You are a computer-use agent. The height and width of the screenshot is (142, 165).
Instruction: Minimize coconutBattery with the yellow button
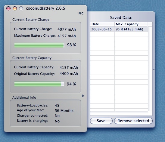15,8
